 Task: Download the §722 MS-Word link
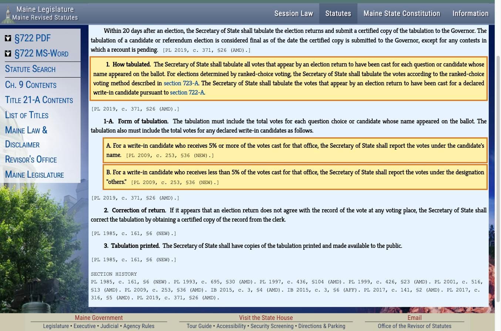pos(41,54)
